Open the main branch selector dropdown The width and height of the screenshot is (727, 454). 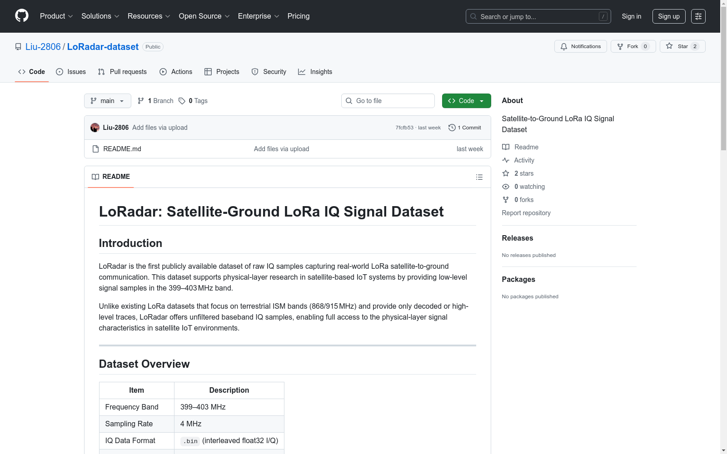(x=108, y=101)
